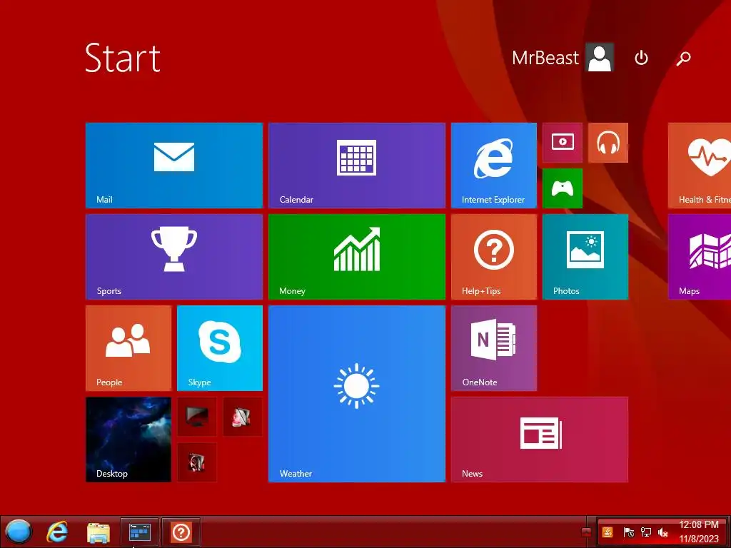Open search with the magnifier icon
This screenshot has height=548, width=731.
tap(683, 58)
